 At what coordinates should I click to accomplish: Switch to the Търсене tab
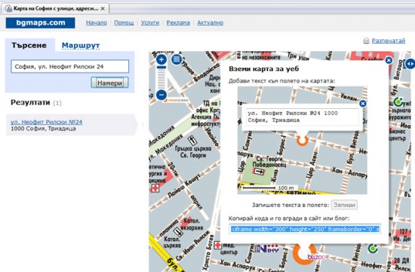click(x=29, y=45)
